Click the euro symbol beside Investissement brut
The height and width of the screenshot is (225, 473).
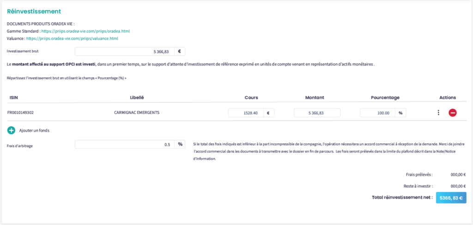pos(179,52)
